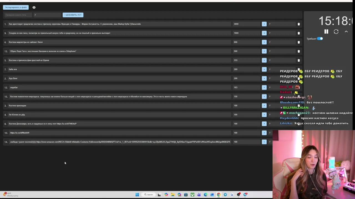355x199 pixels.
Task: Toggle the Трибьют switch
Action: 320,39
